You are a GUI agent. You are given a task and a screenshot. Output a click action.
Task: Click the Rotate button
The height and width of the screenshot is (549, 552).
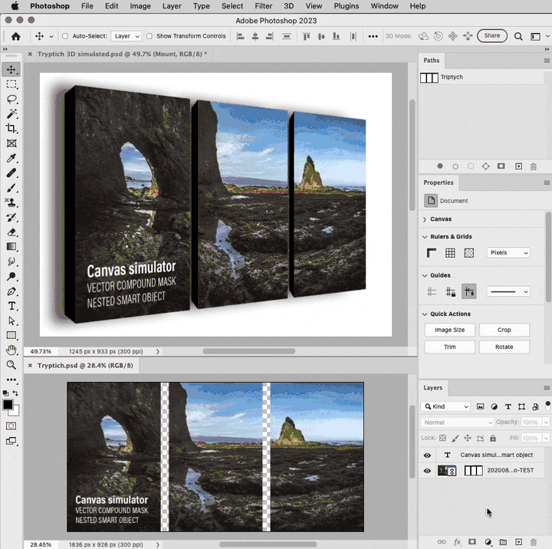click(504, 347)
